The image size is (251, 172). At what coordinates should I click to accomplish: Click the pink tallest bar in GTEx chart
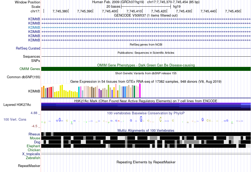click(116, 90)
